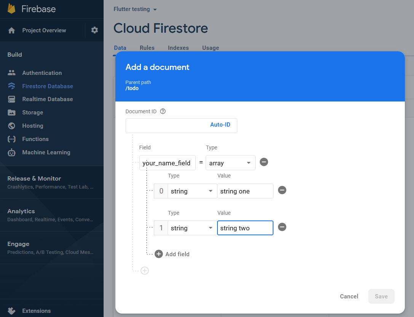The height and width of the screenshot is (317, 414).
Task: Click the Machine Learning robot icon
Action: point(12,152)
